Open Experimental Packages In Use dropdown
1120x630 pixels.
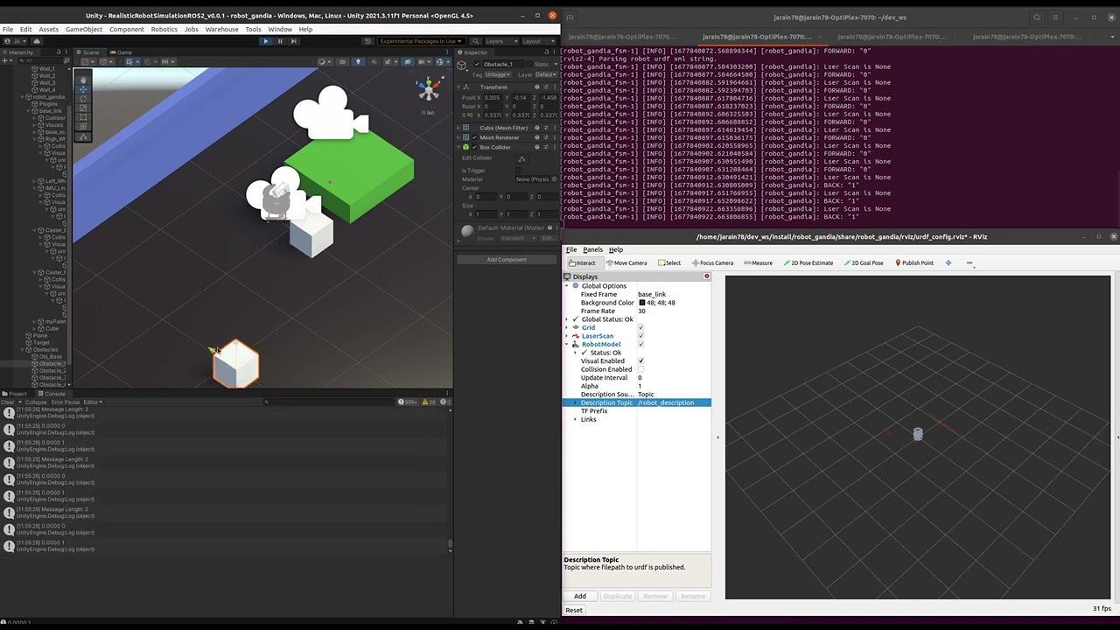point(421,41)
